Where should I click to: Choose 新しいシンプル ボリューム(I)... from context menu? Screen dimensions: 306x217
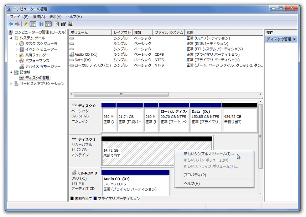(x=214, y=154)
